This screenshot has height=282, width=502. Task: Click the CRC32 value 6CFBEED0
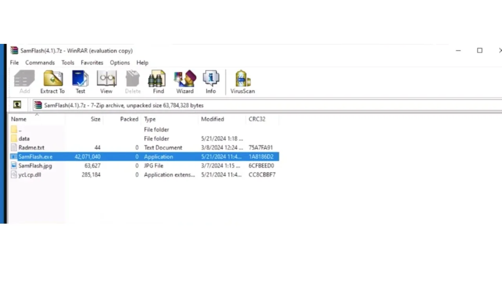coord(261,166)
